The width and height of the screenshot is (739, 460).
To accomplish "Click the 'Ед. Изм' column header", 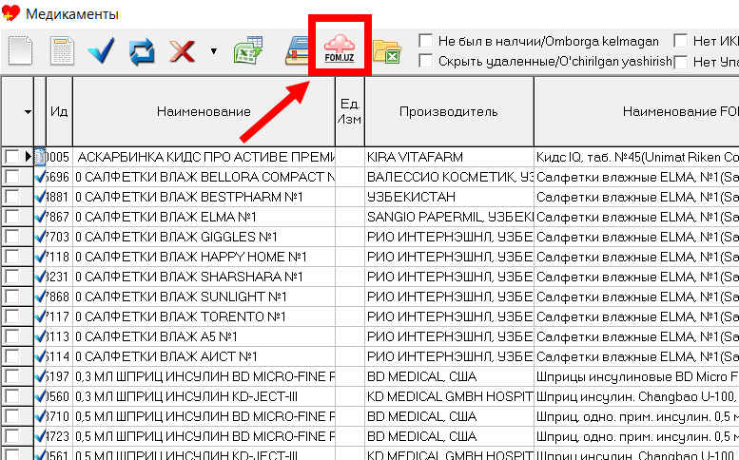I will coord(350,111).
